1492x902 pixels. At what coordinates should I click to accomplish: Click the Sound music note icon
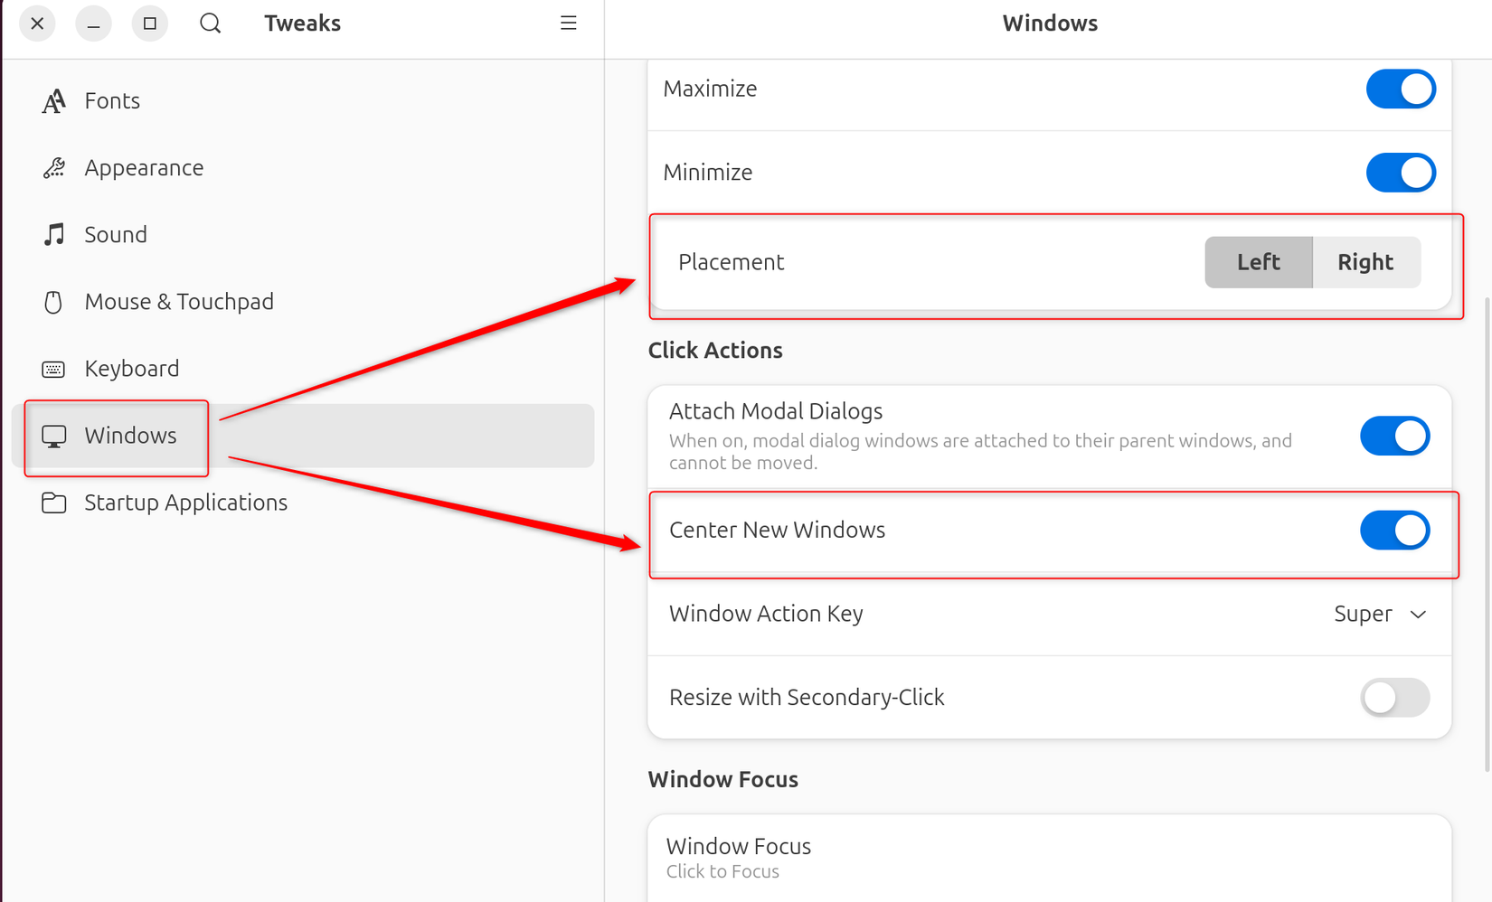pyautogui.click(x=53, y=235)
